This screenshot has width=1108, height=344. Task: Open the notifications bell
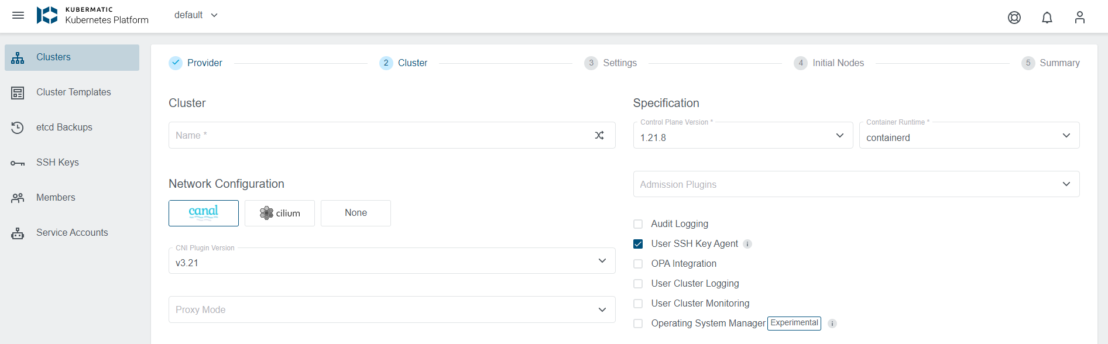[1047, 18]
